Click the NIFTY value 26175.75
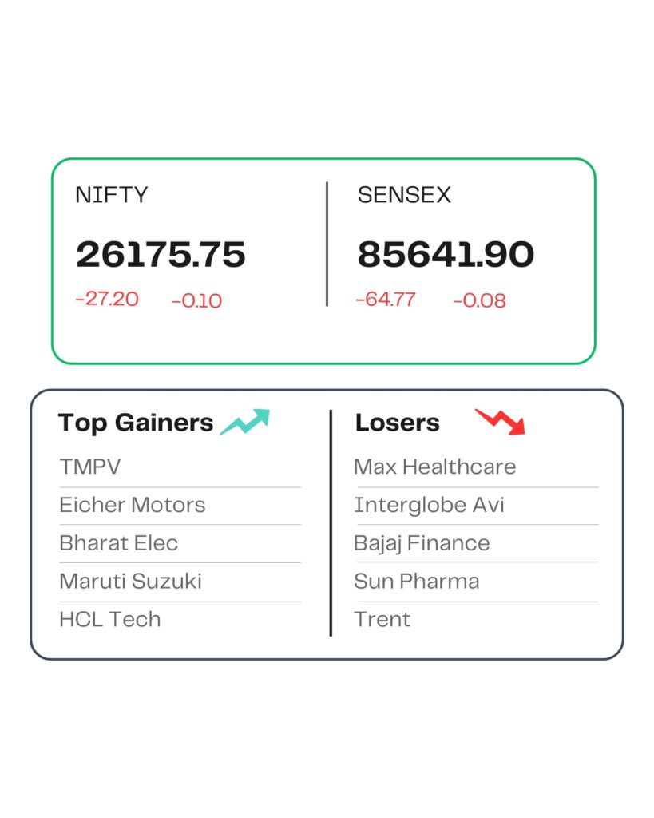Viewport: 654px width, 818px height. [x=161, y=255]
